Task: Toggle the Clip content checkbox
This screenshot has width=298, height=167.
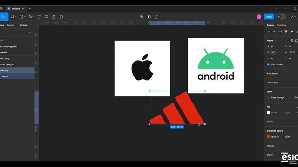Action: click(268, 64)
